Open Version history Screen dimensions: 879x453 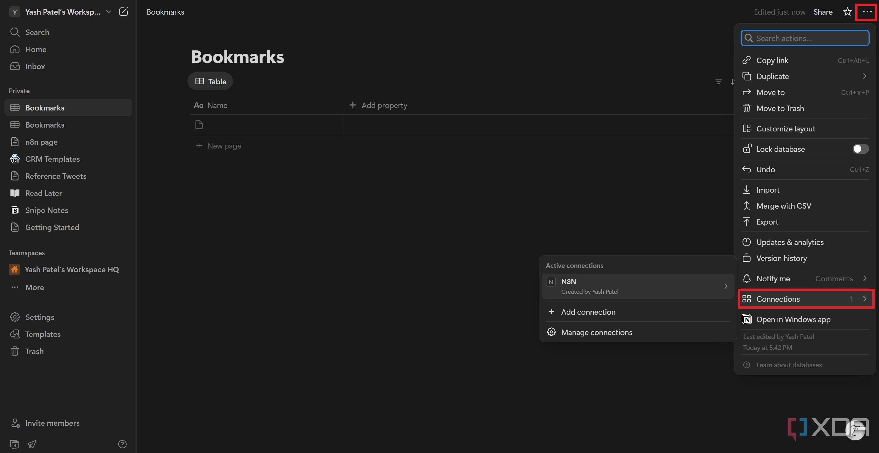(x=805, y=258)
